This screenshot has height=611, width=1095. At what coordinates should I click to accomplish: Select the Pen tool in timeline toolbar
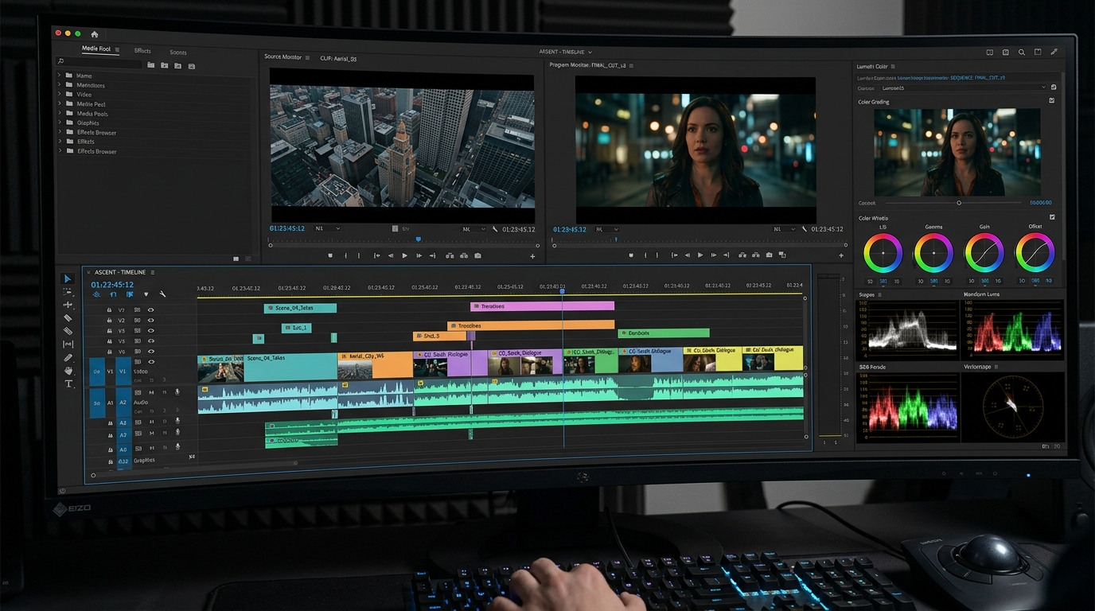[x=68, y=358]
